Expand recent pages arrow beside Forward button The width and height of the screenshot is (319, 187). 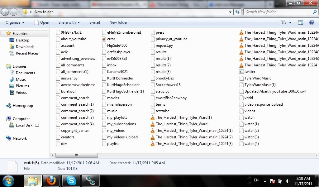20,12
